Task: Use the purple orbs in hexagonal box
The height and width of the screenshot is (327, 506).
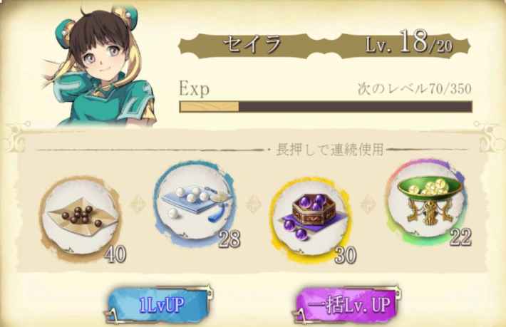Action: tap(311, 220)
